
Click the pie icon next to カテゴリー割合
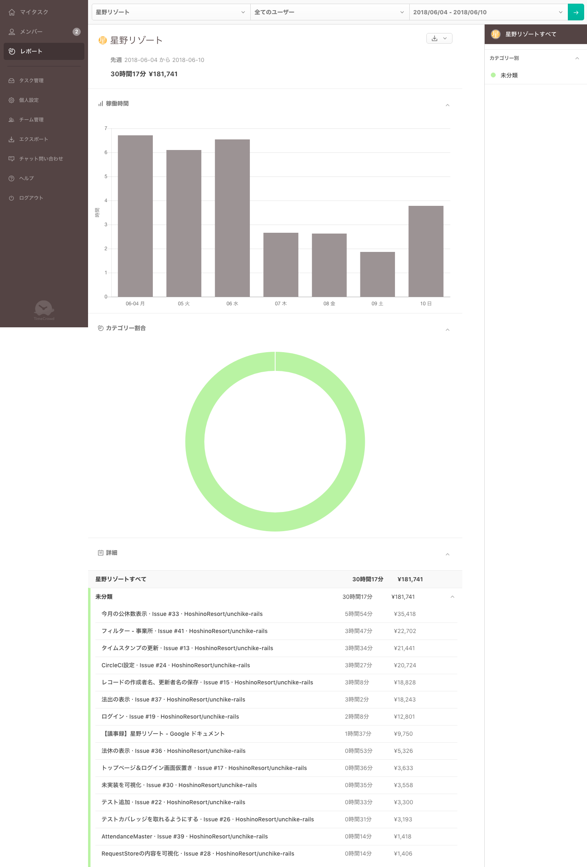click(100, 328)
